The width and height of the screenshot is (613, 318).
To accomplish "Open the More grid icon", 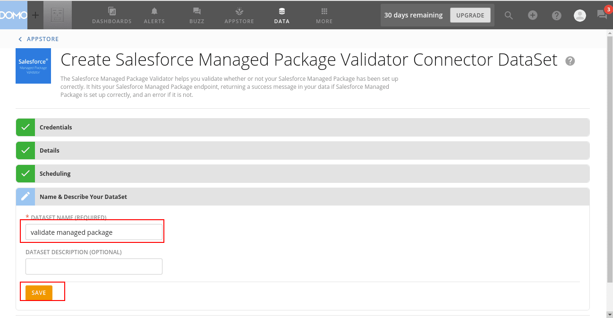I will (x=324, y=11).
